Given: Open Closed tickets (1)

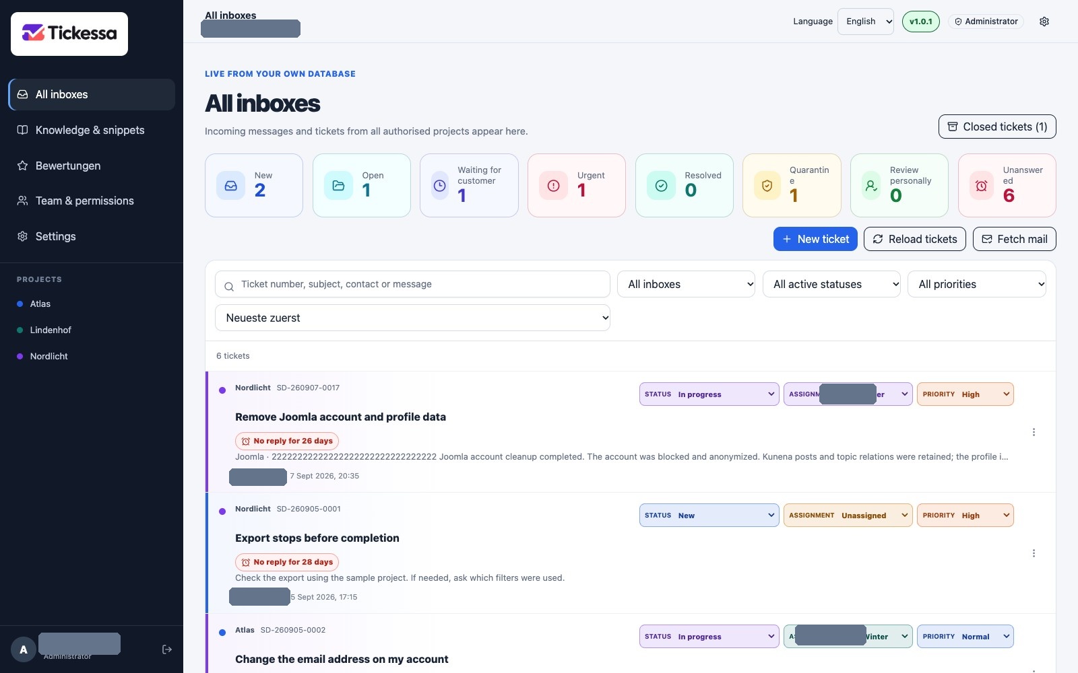Looking at the screenshot, I should pos(997,127).
